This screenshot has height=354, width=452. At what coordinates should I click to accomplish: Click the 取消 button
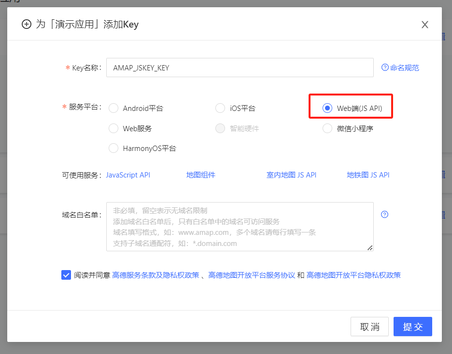[369, 327]
